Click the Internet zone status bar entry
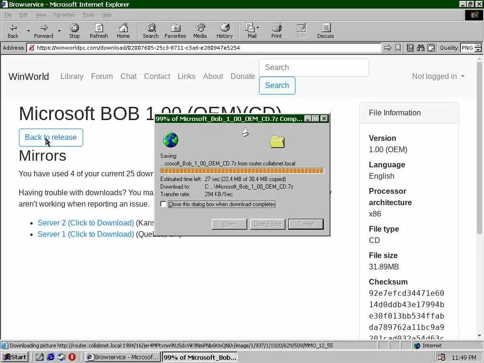 pyautogui.click(x=428, y=346)
